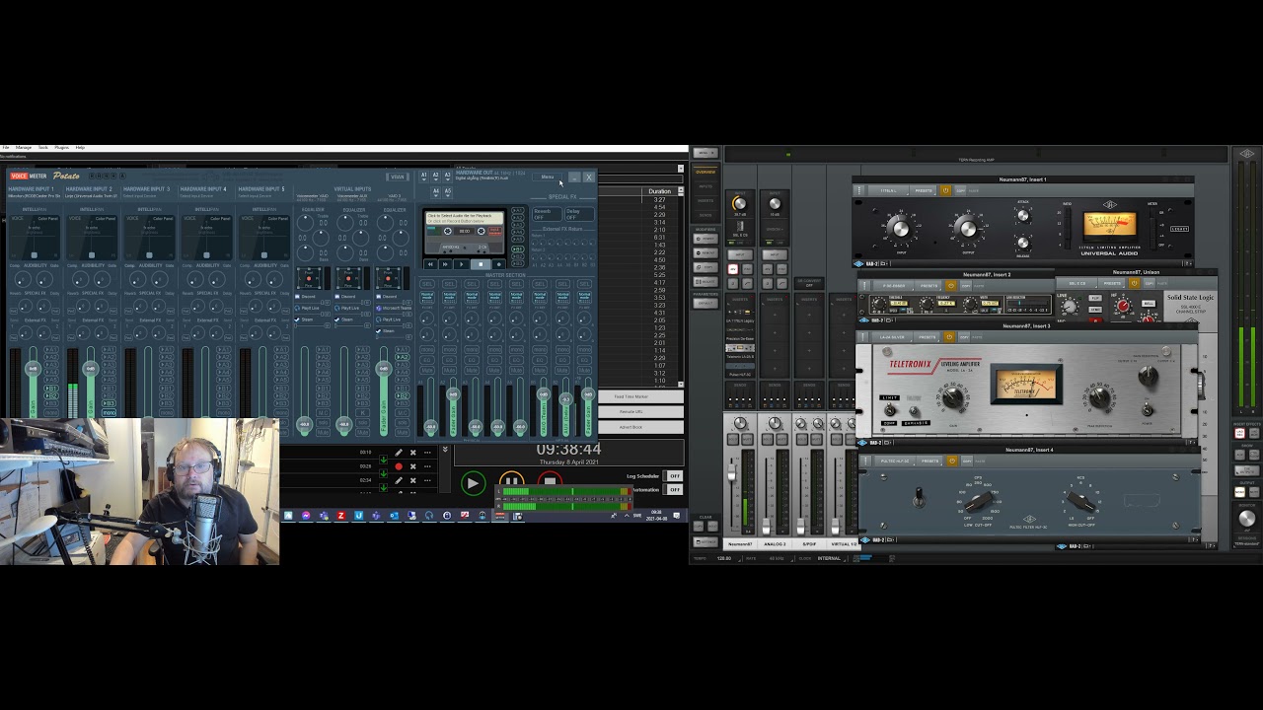The height and width of the screenshot is (710, 1263).
Task: Open the three-dot window menu of the LA-2A plugin
Action: coord(862,337)
